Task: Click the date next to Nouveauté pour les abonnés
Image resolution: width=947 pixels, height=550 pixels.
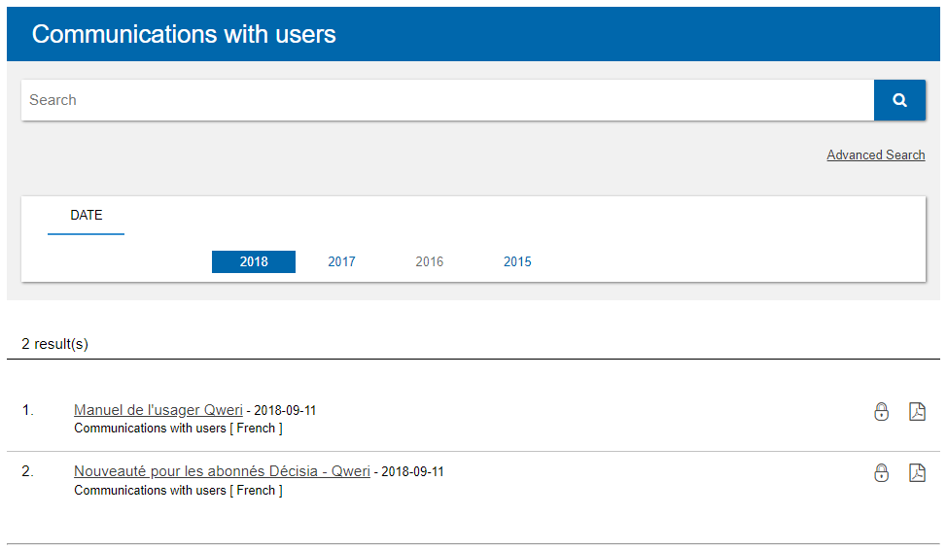Action: click(x=412, y=472)
